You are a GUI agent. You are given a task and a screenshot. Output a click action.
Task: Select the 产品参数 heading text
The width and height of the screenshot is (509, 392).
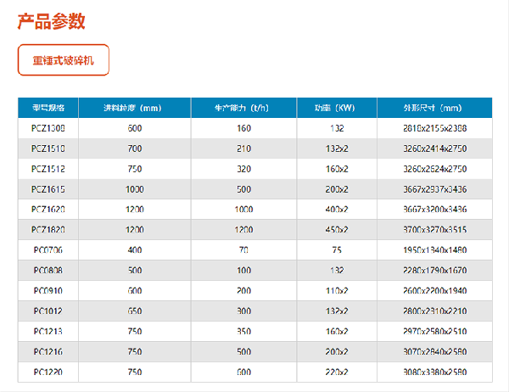coord(51,21)
